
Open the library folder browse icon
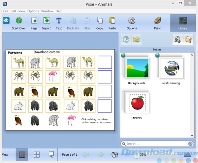pos(188,40)
